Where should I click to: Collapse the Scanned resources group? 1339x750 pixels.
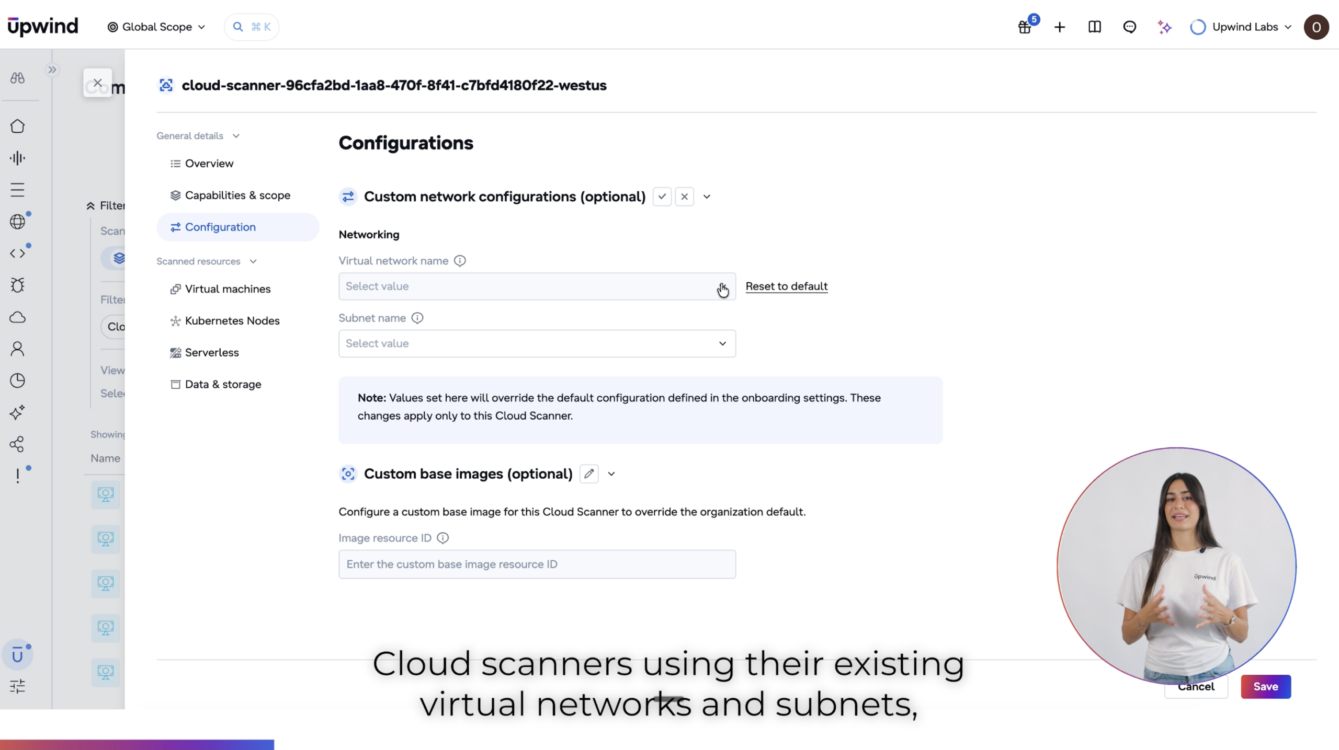(207, 261)
